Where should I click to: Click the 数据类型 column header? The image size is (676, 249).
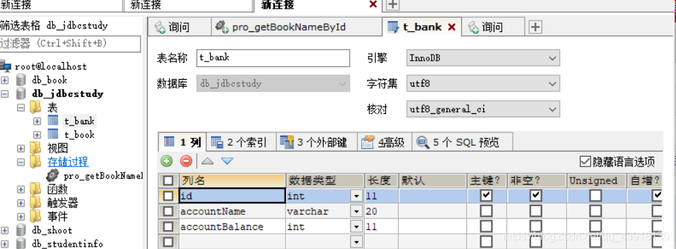325,180
